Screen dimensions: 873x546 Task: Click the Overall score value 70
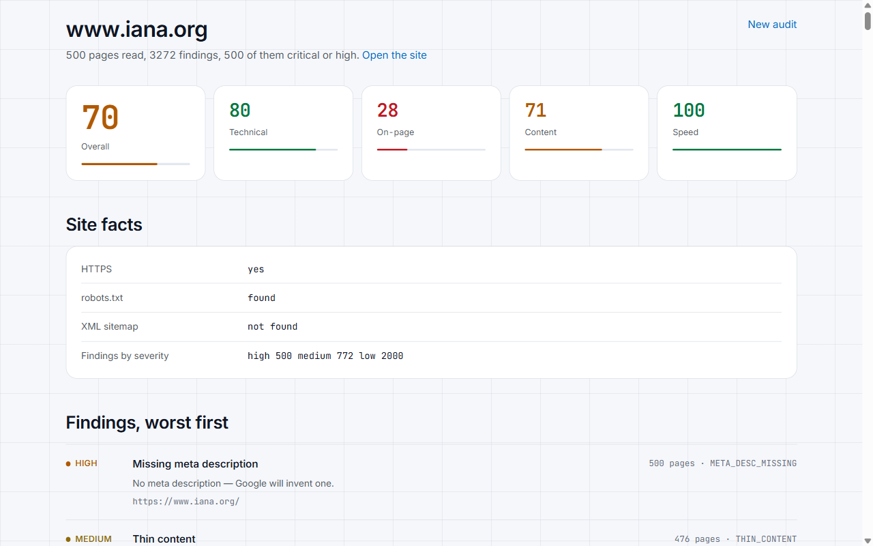coord(100,117)
